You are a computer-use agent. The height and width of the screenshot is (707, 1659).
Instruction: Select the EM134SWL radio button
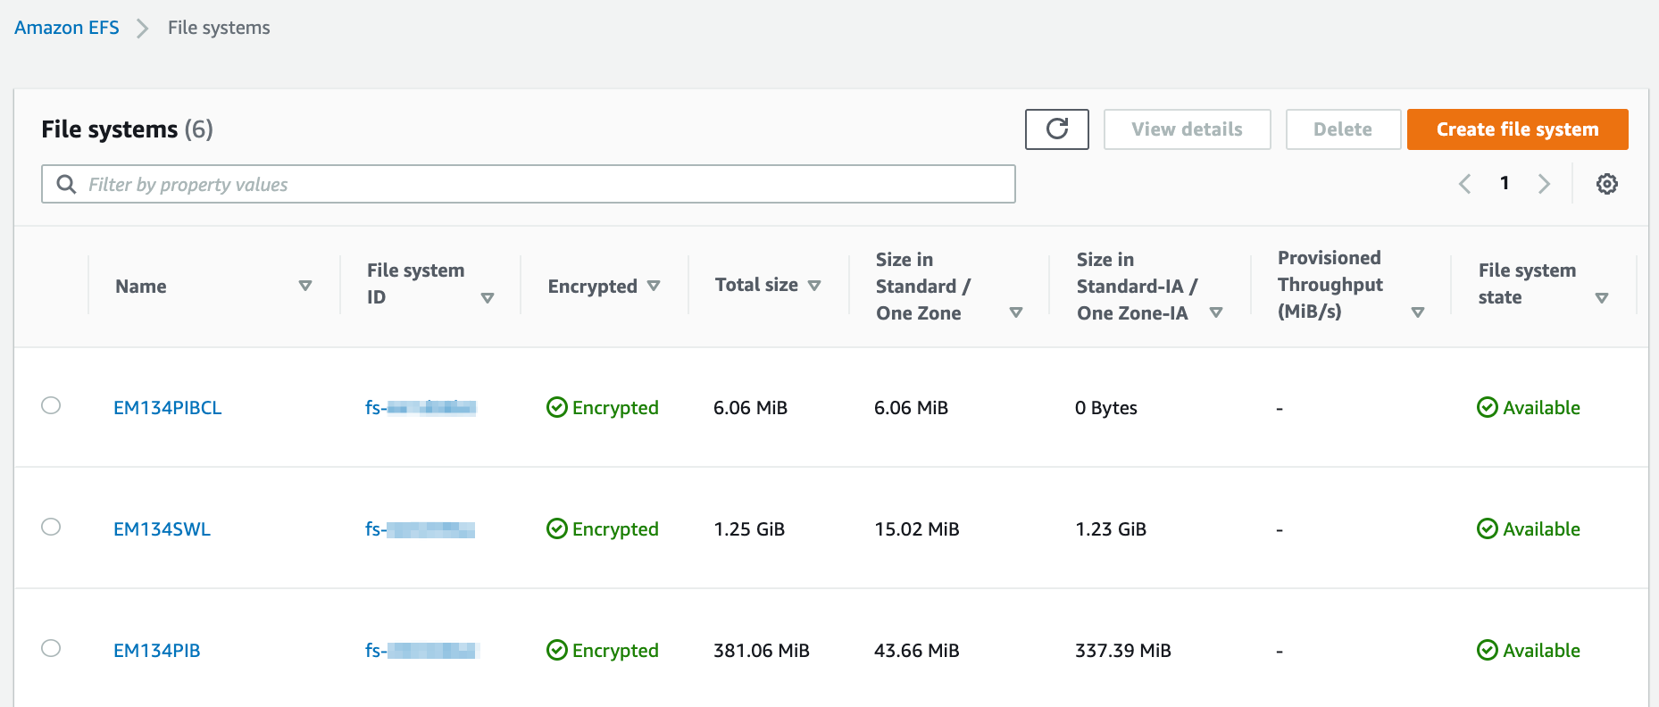(x=51, y=527)
